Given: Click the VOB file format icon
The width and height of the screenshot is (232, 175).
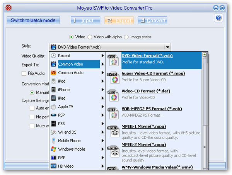Looking at the screenshot, I should [113, 114].
